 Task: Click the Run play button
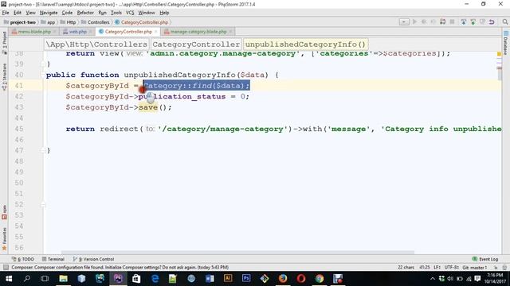(414, 22)
